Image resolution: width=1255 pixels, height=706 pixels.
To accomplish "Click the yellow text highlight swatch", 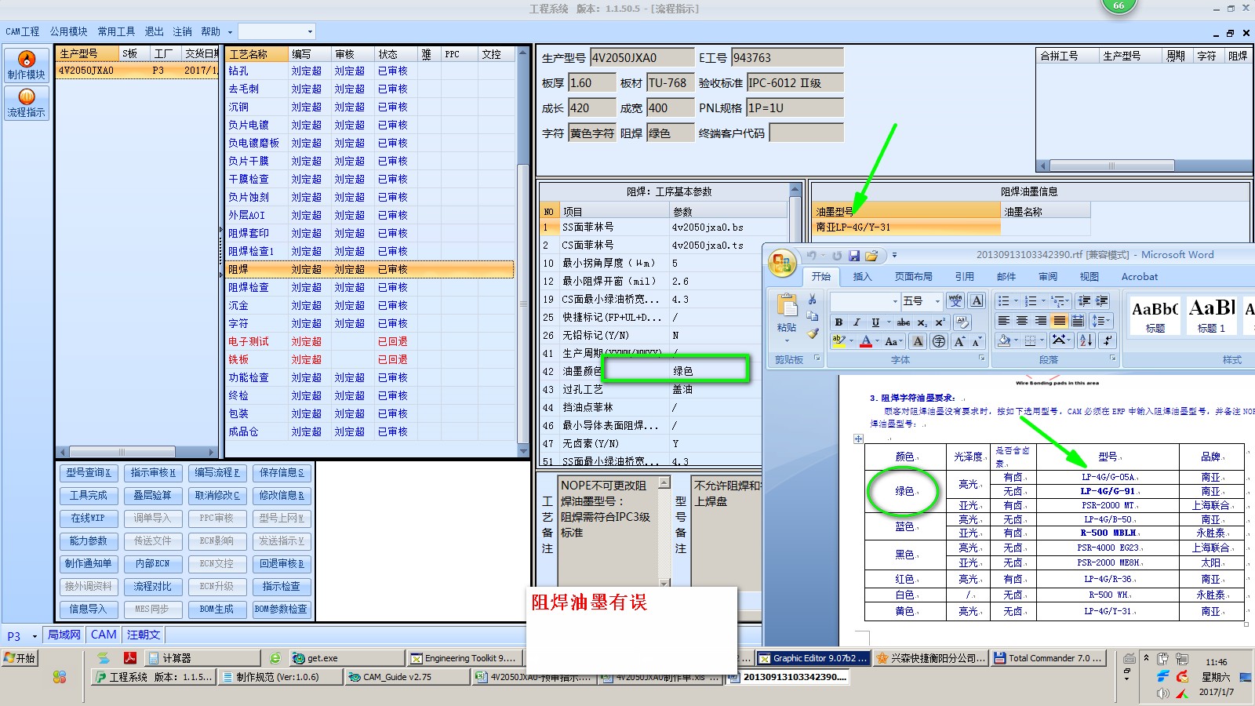I will point(839,341).
